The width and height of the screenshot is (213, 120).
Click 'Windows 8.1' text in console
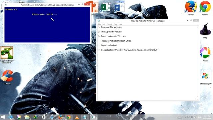tap(11, 10)
